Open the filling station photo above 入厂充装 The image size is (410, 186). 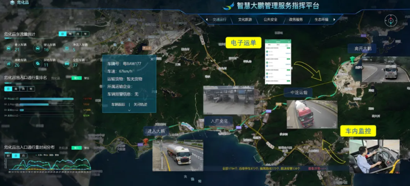[229, 100]
